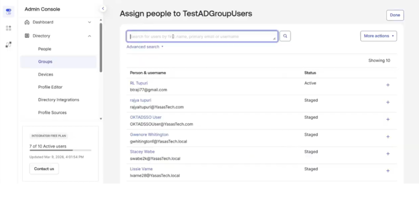Click the magnifying glass search button
Viewport: 419px width, 198px height.
pos(285,36)
